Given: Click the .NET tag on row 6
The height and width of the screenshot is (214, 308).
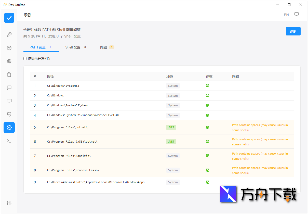Looking at the screenshot, I should click(171, 142).
